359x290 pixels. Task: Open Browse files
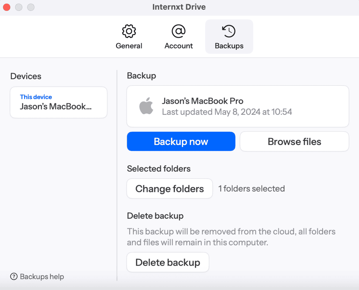click(x=294, y=141)
